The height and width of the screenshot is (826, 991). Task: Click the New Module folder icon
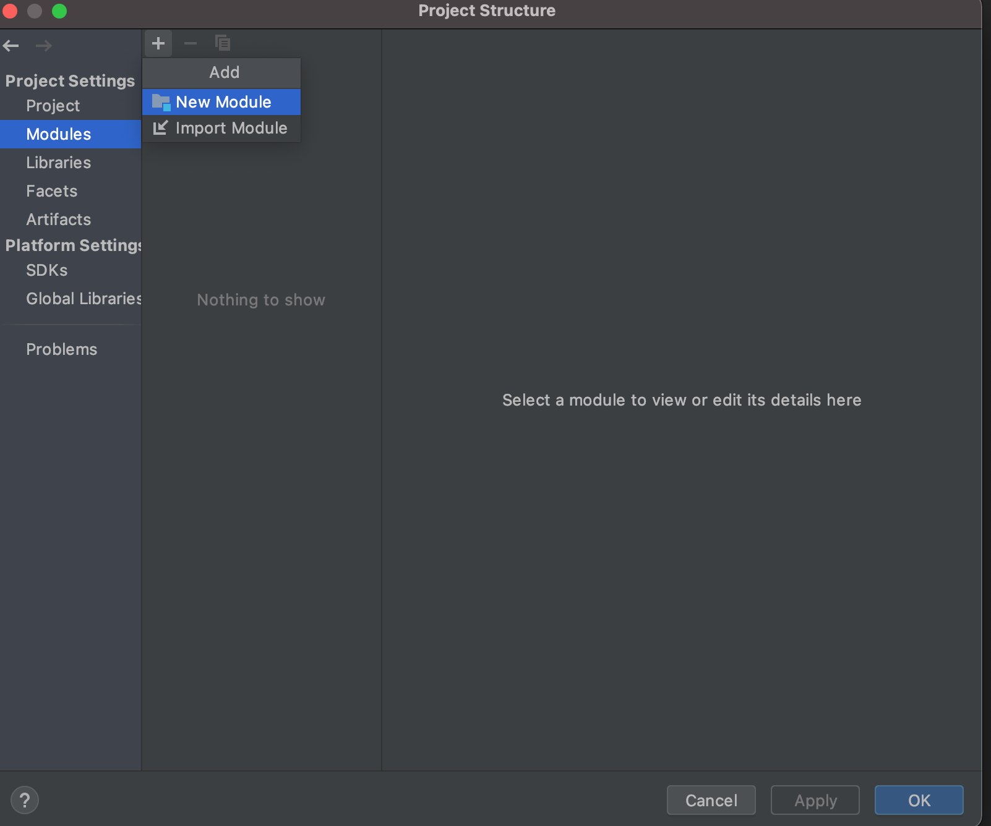coord(161,102)
